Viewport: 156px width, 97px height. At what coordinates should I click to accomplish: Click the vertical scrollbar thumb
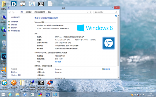(x=118, y=41)
